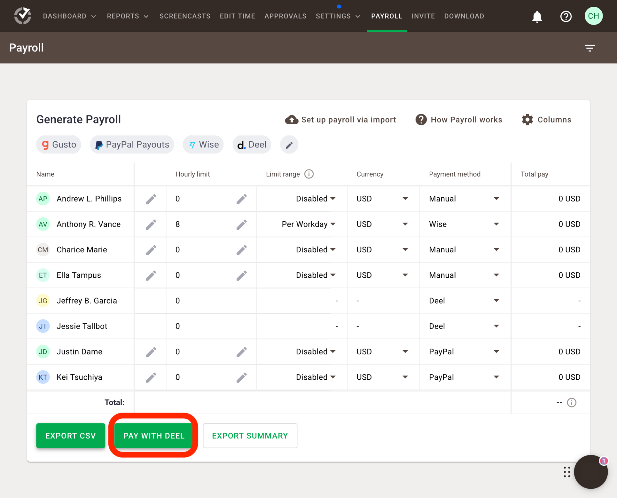Click the CH user avatar
The image size is (617, 498).
pos(593,16)
